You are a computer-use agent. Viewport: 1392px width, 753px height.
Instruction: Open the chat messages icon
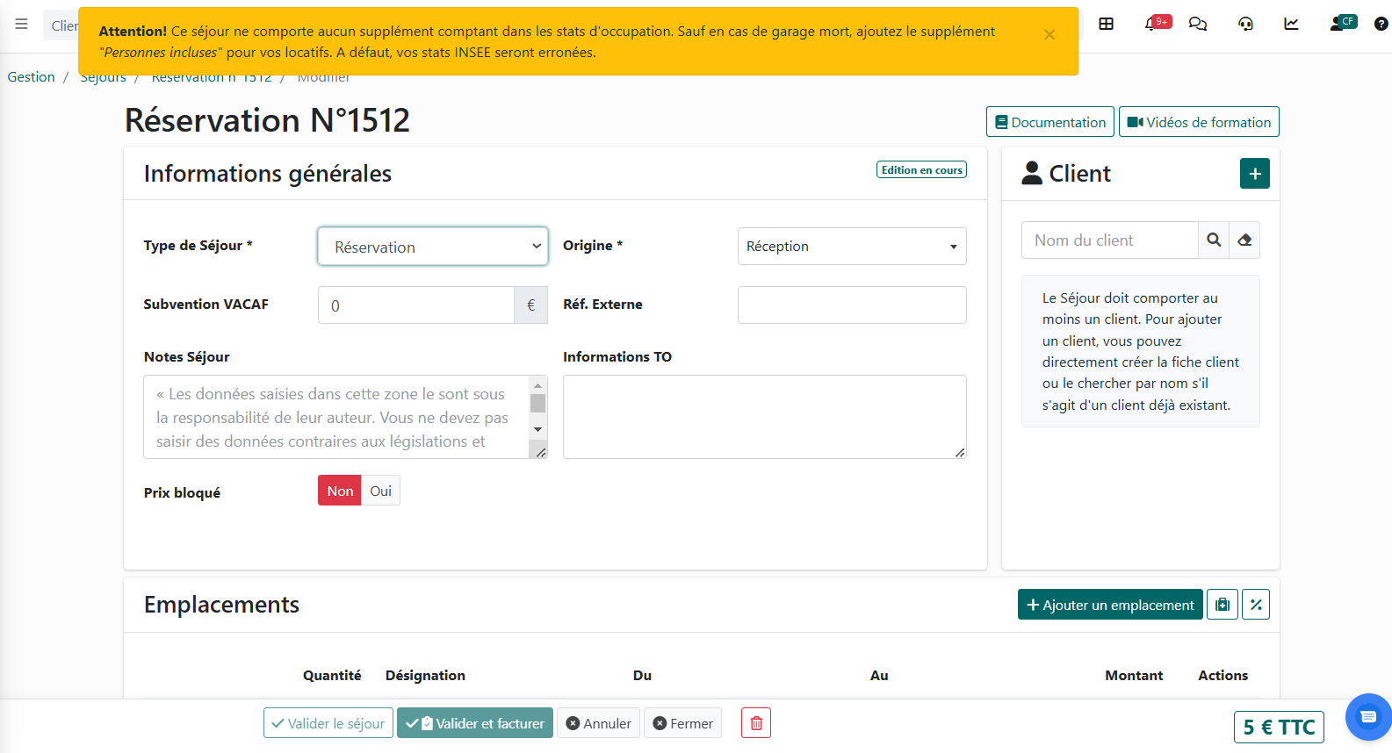pos(1198,24)
